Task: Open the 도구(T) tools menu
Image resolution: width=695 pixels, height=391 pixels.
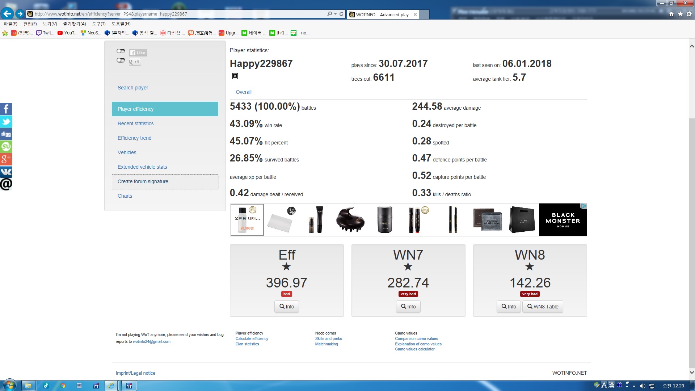Action: (98, 24)
